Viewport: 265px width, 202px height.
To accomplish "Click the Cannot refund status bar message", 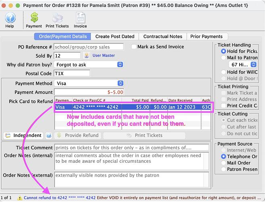I will point(142,198).
